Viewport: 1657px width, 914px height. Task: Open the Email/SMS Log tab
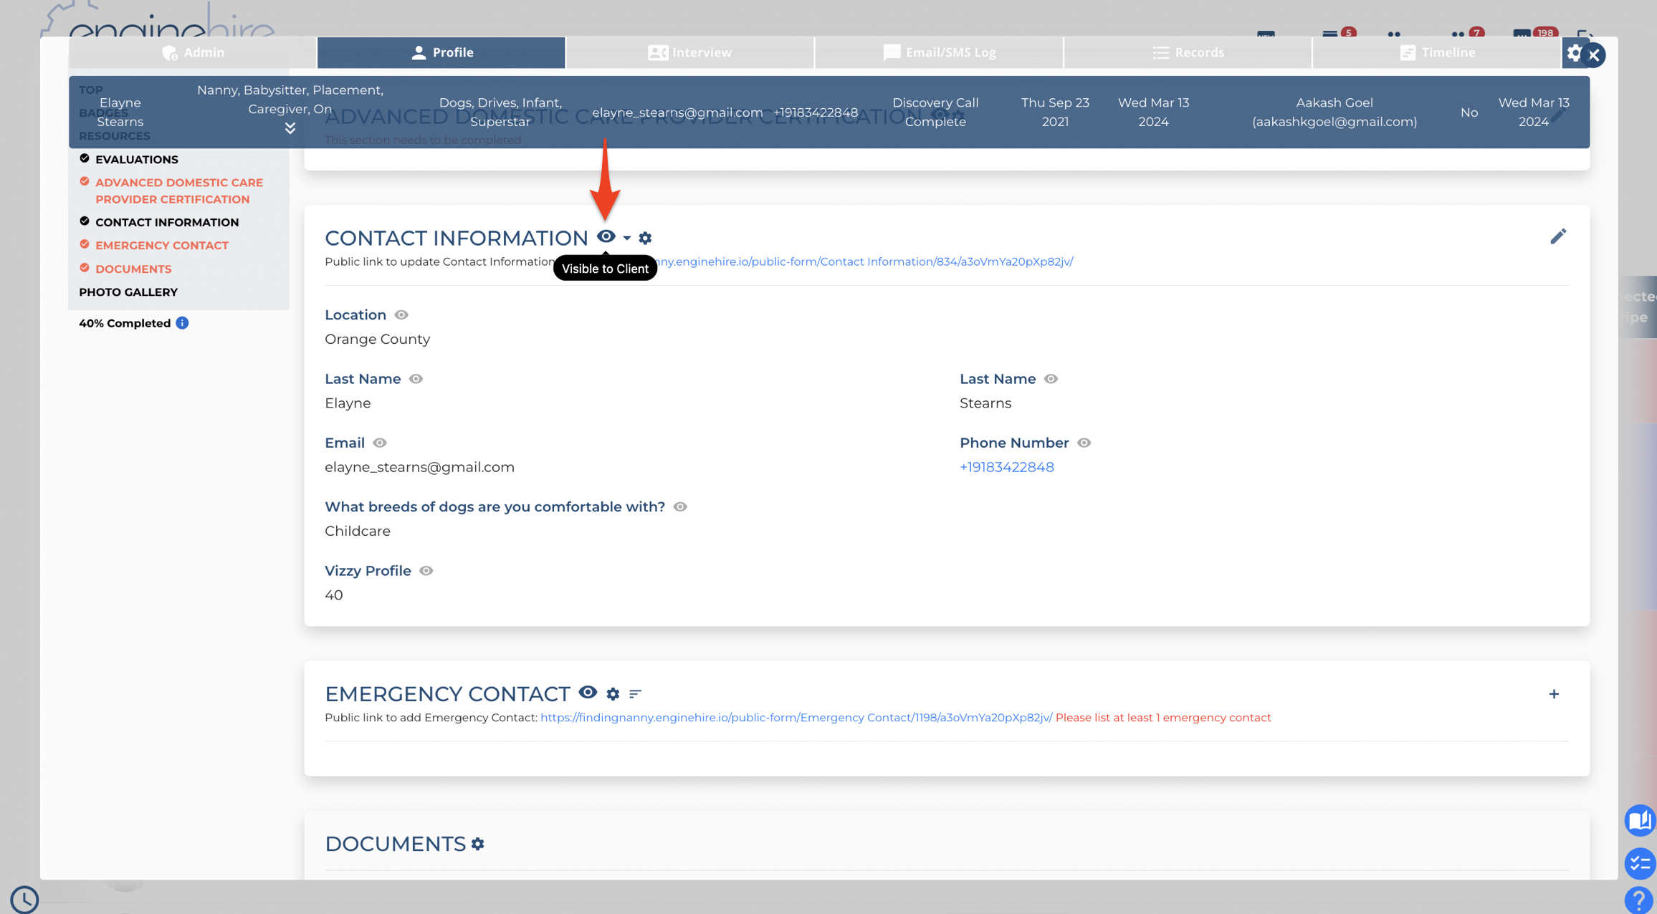[x=939, y=52]
